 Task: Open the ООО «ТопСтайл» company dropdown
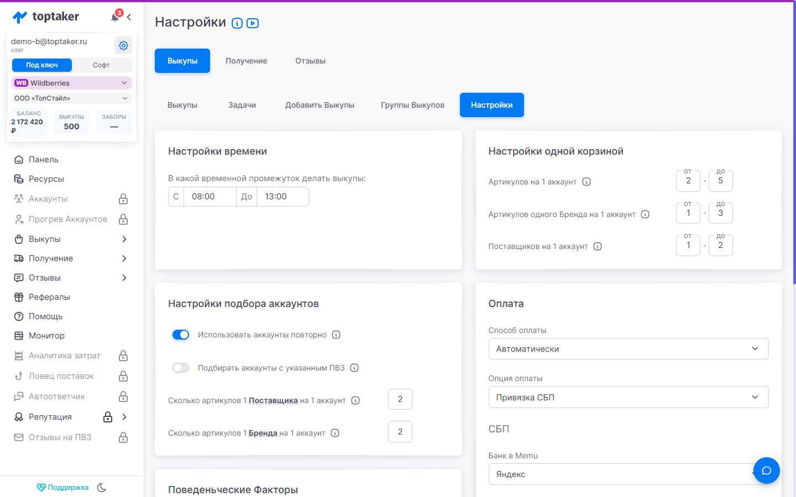pos(71,98)
